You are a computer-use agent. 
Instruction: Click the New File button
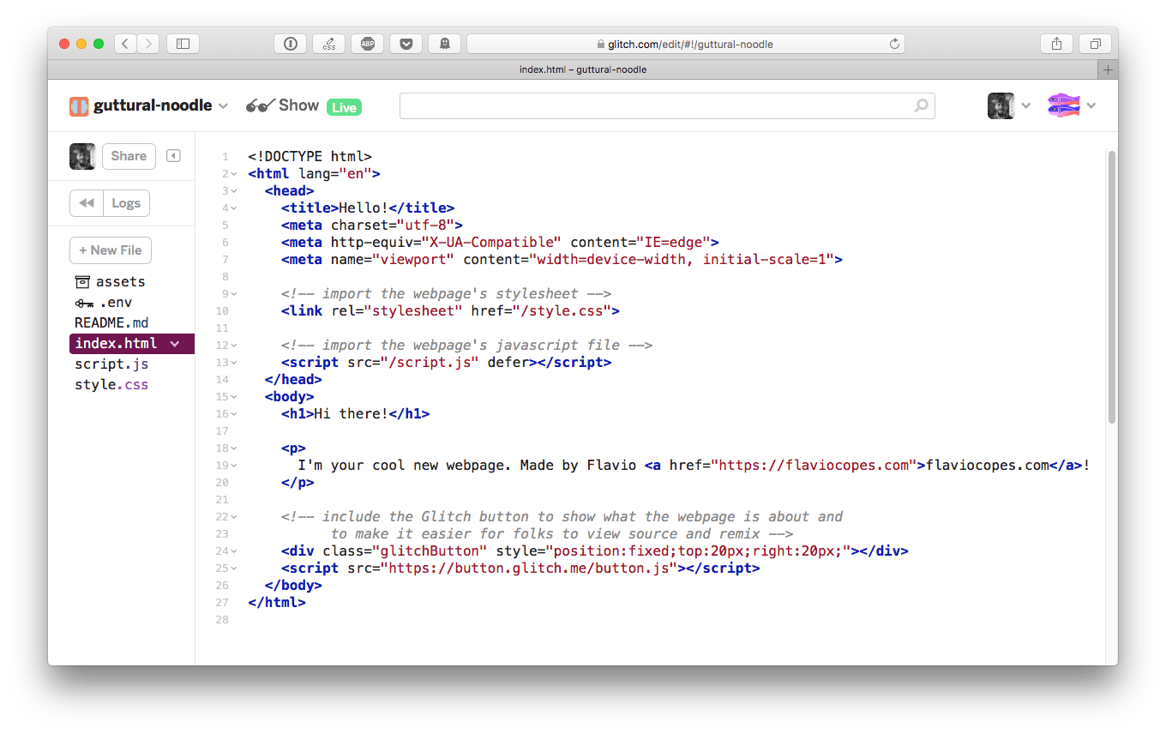[x=111, y=250]
